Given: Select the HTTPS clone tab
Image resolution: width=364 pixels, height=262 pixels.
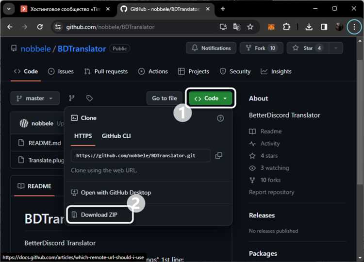Looking at the screenshot, I should click(83, 136).
